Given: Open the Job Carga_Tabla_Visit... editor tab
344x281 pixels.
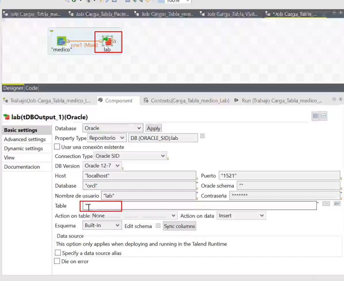Looking at the screenshot, I should [x=230, y=14].
